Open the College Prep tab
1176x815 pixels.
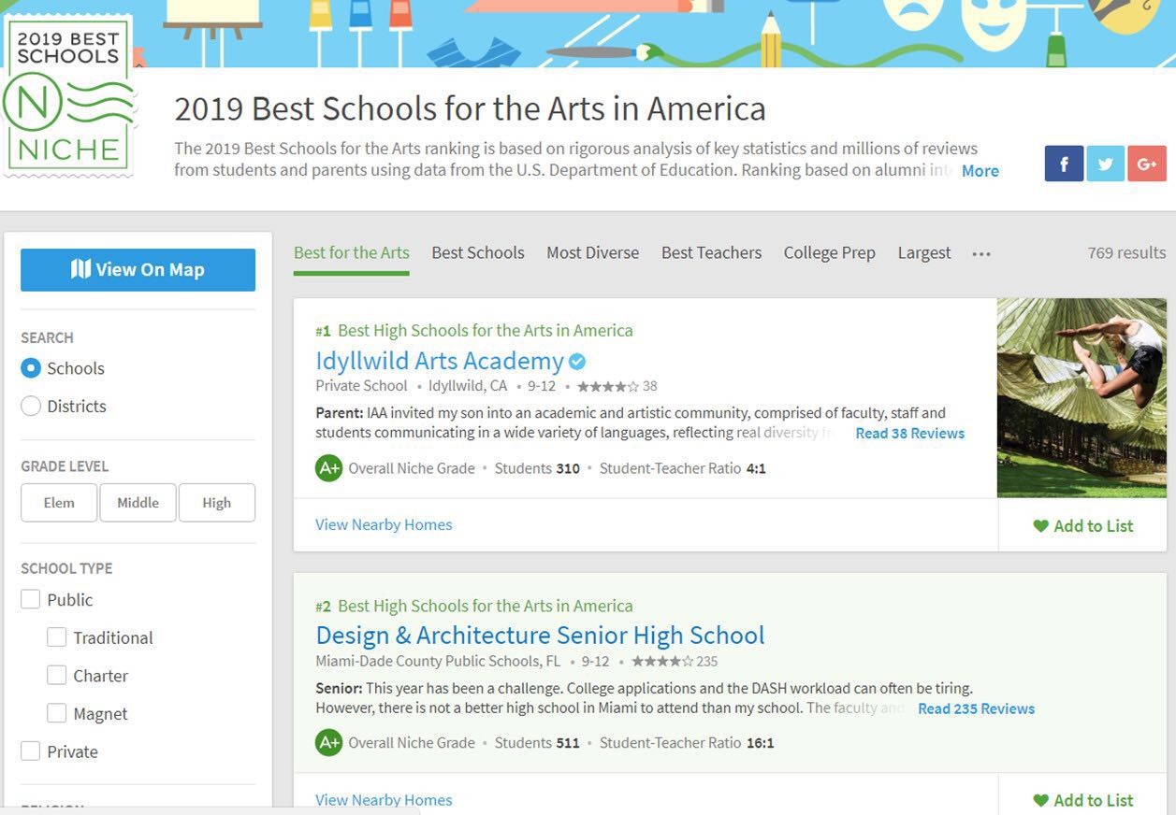pos(829,253)
